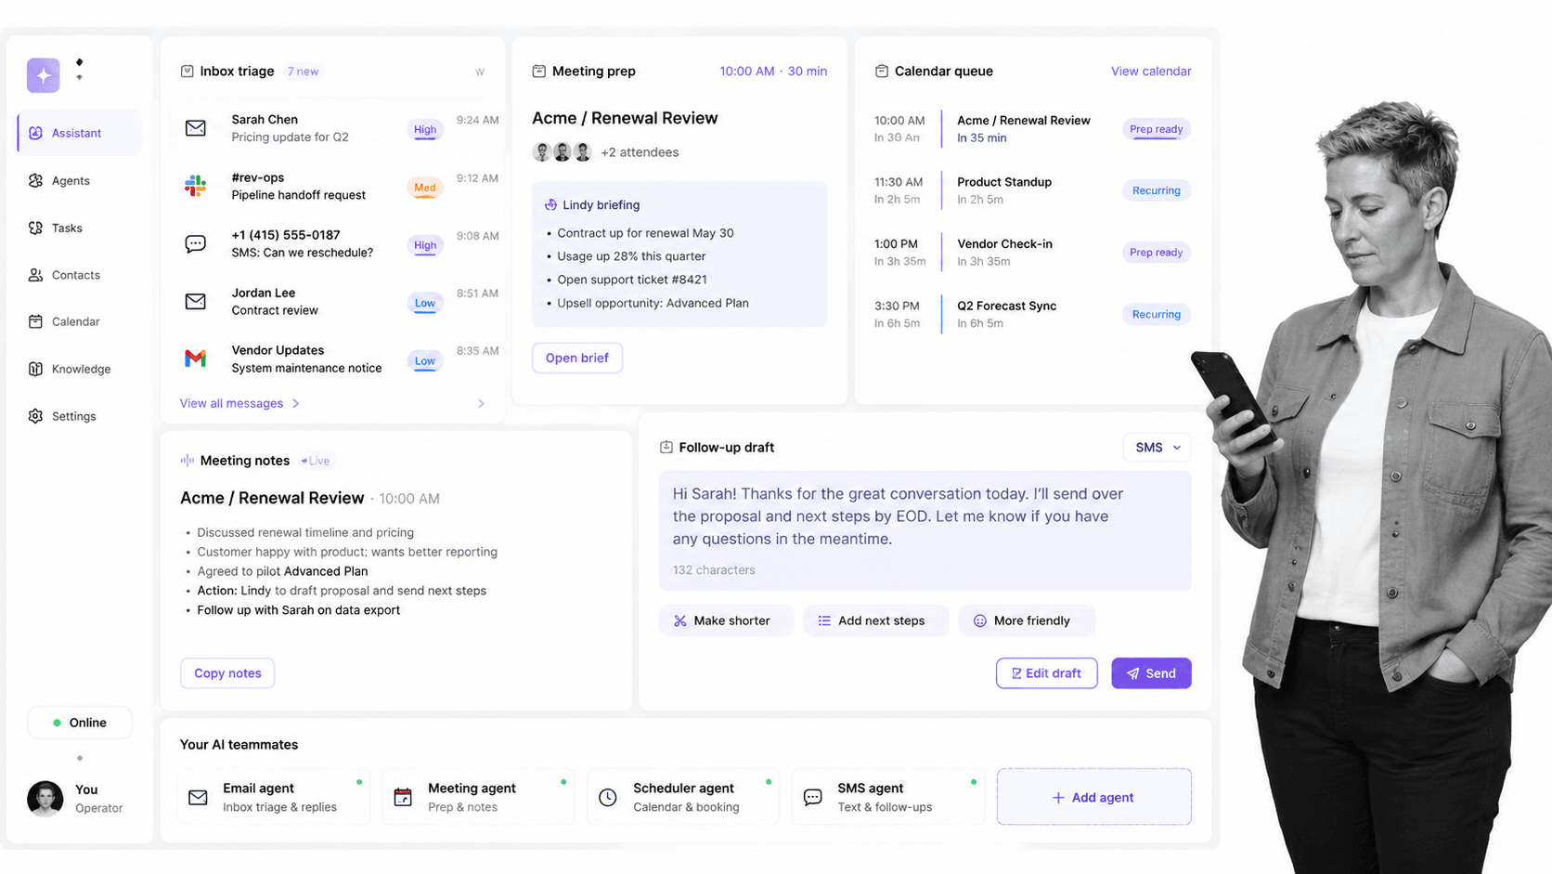Click the Gmail icon for Vendor Updates
This screenshot has height=874, width=1552.
tap(195, 359)
